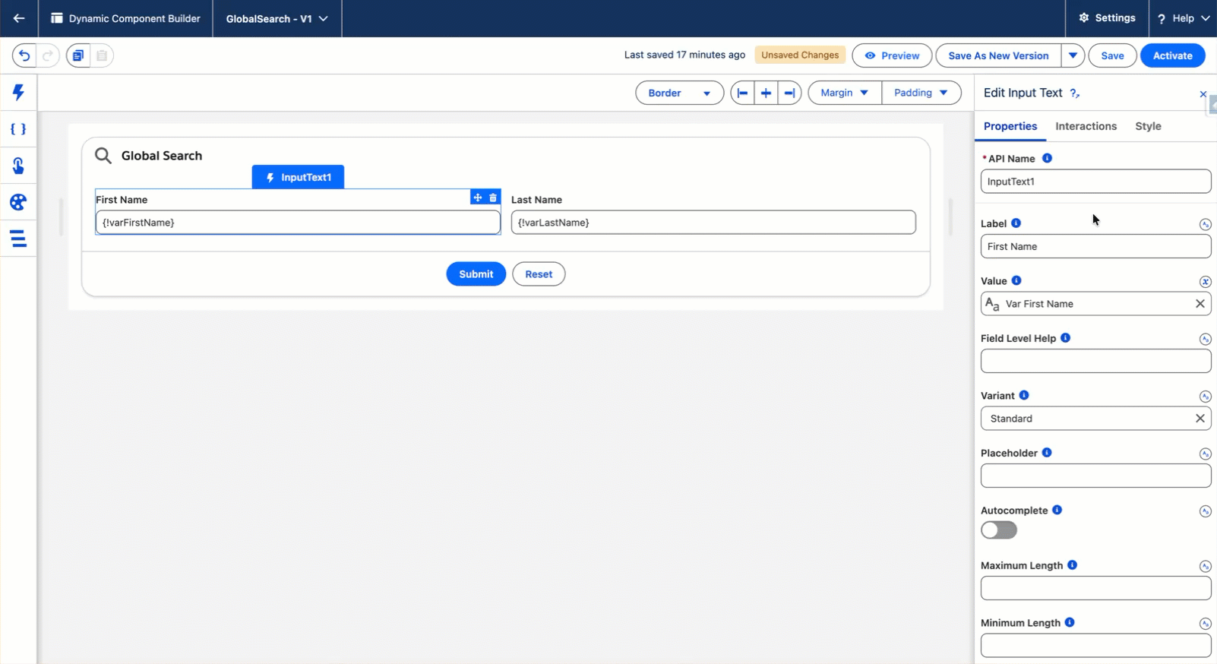Open the palette style panel in sidebar
1217x664 pixels.
pyautogui.click(x=18, y=202)
